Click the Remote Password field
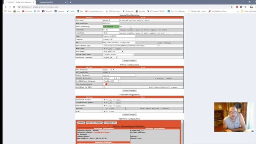 point(119,75)
